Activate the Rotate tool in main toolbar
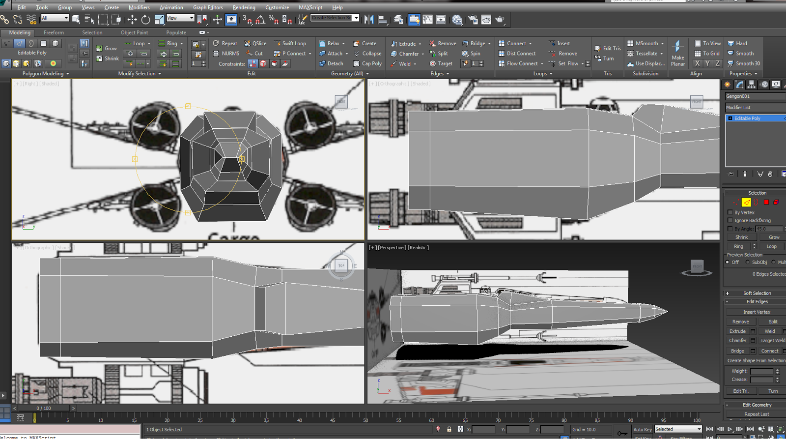Viewport: 786px width, 440px height. (145, 20)
